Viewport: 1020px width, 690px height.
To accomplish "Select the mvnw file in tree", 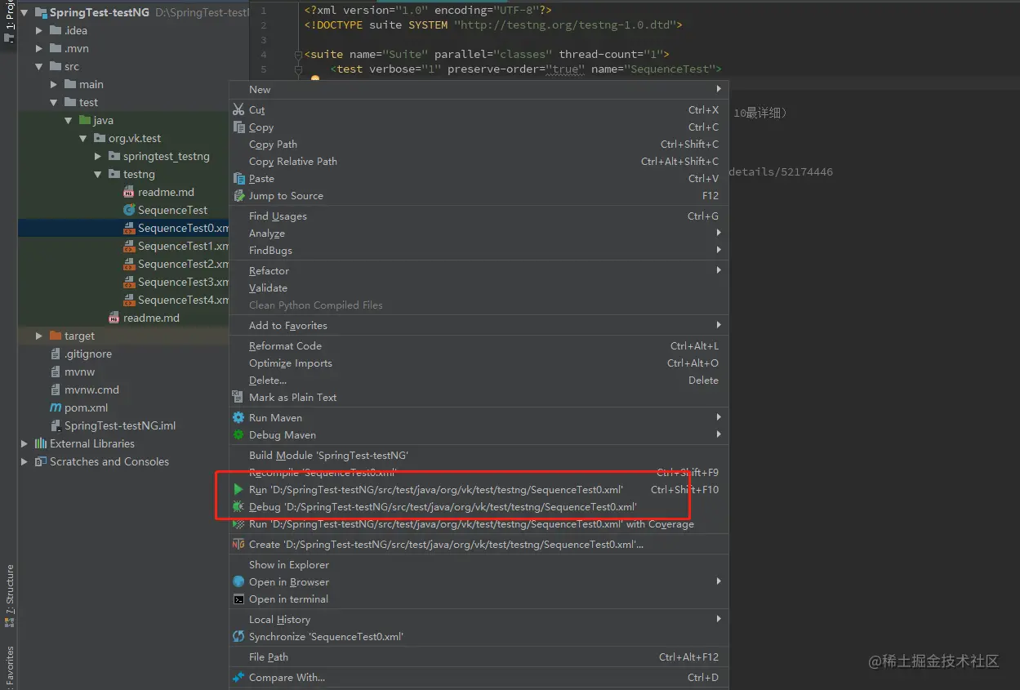I will pos(80,372).
